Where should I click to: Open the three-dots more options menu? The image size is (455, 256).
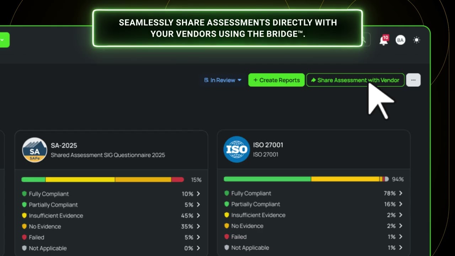(413, 80)
